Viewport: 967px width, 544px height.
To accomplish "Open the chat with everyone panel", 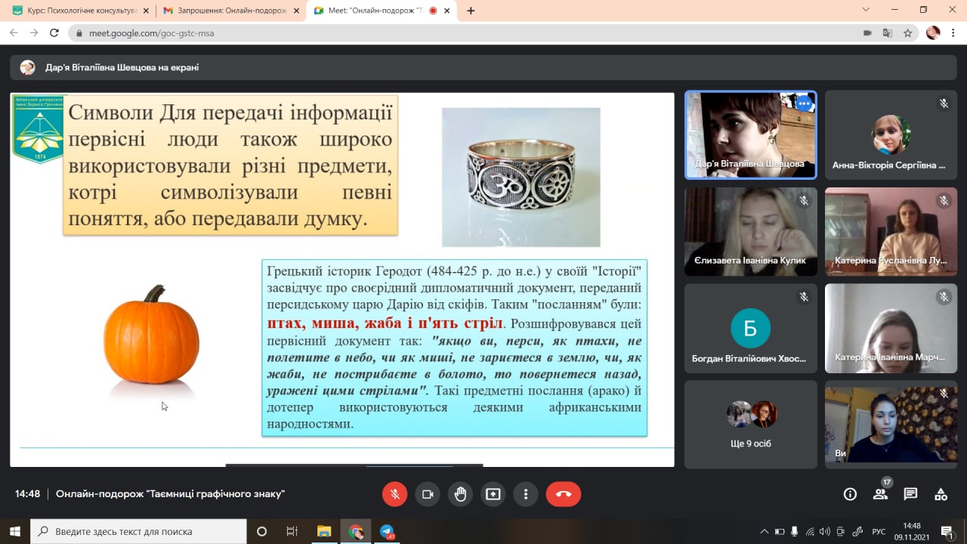I will [910, 494].
